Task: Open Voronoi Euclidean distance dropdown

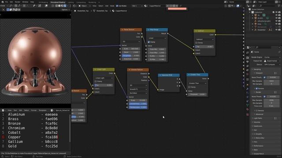Action: (x=138, y=93)
